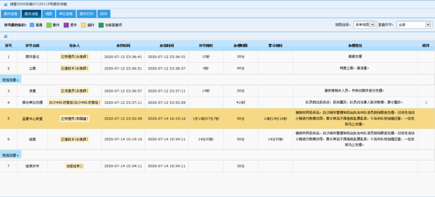Click 短信回复+ below the 结案 row

[10, 155]
